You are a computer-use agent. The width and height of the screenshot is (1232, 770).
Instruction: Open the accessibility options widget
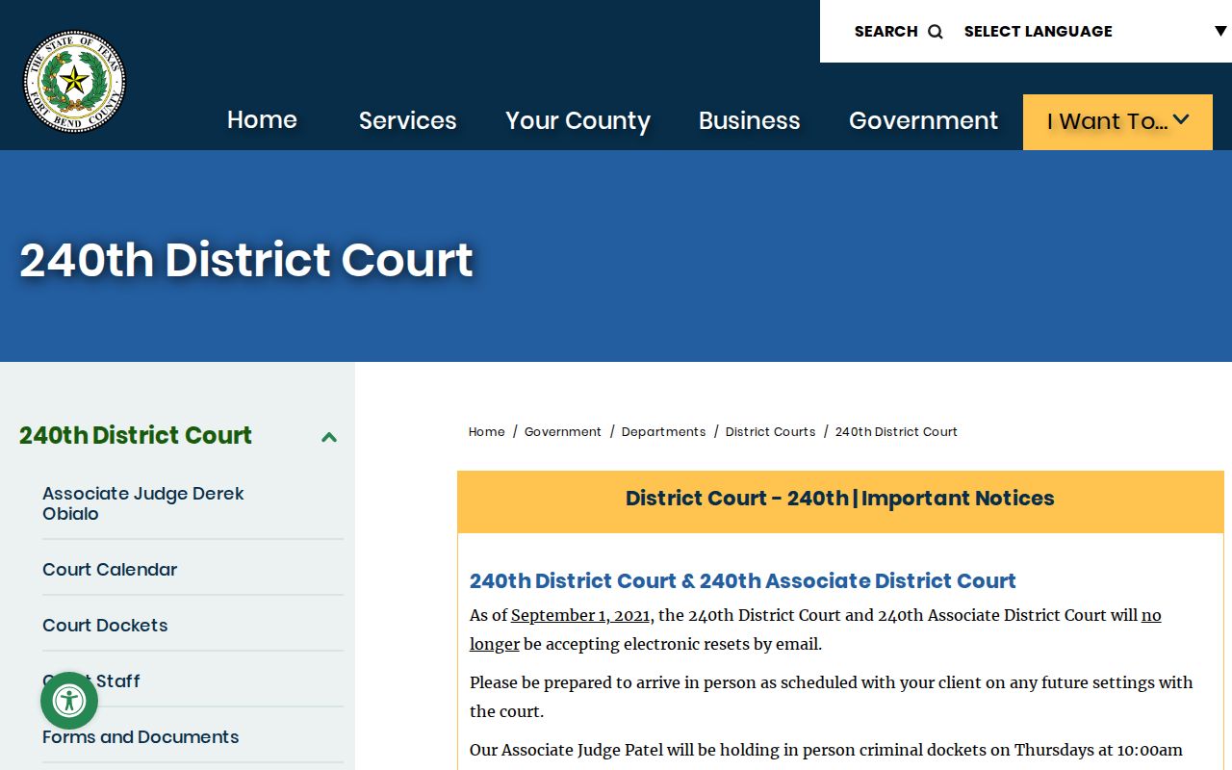point(69,701)
